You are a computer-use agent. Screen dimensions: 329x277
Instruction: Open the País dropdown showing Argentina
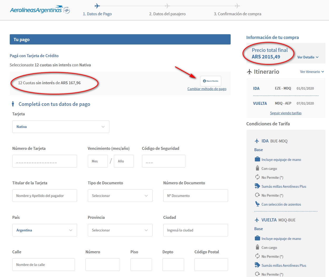click(44, 230)
